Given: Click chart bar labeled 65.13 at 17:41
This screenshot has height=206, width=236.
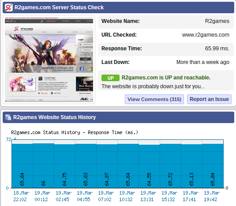Looking at the screenshot, I should tap(191, 166).
